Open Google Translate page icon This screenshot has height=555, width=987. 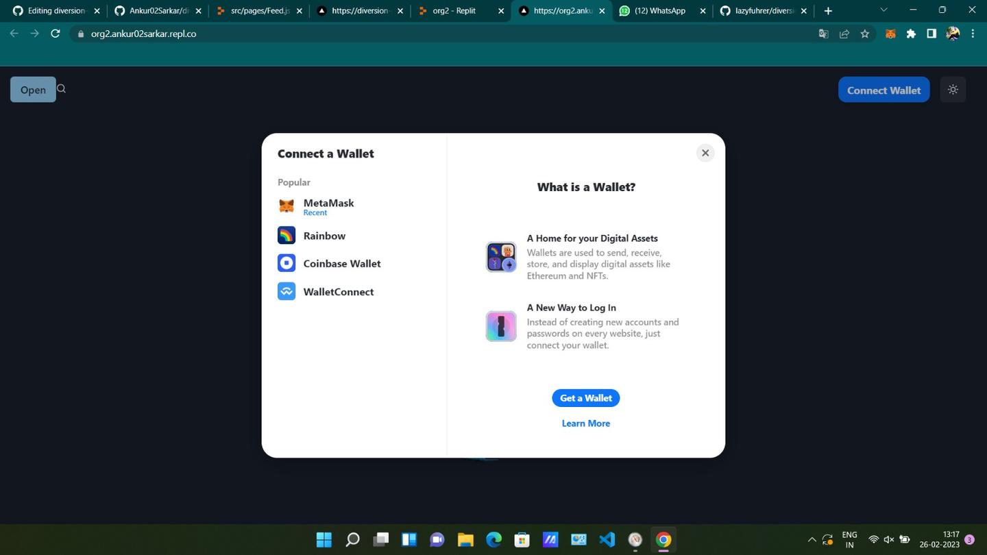[x=824, y=34]
